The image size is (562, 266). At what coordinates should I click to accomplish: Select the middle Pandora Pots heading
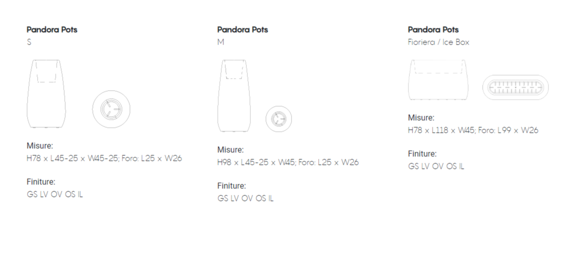[243, 30]
